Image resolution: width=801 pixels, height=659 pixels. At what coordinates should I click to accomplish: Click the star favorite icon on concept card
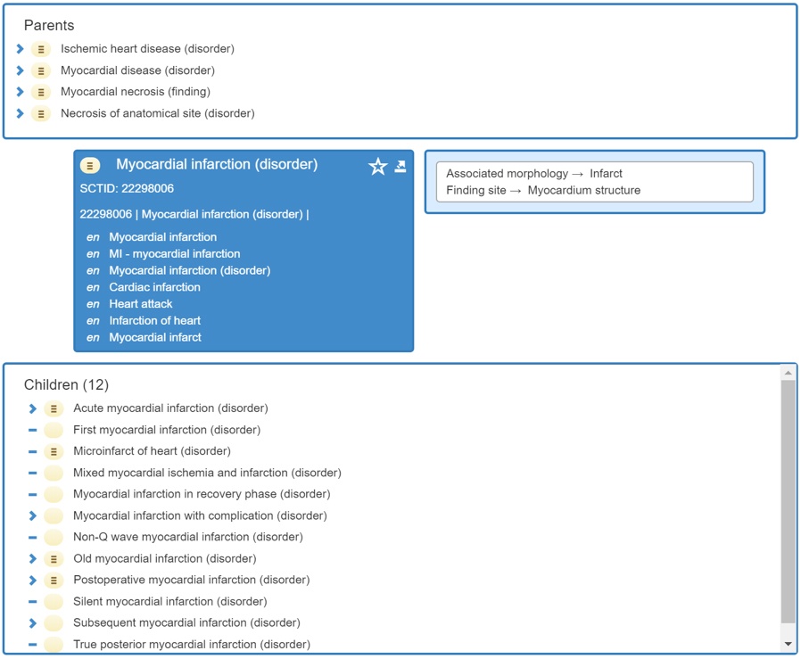click(378, 166)
